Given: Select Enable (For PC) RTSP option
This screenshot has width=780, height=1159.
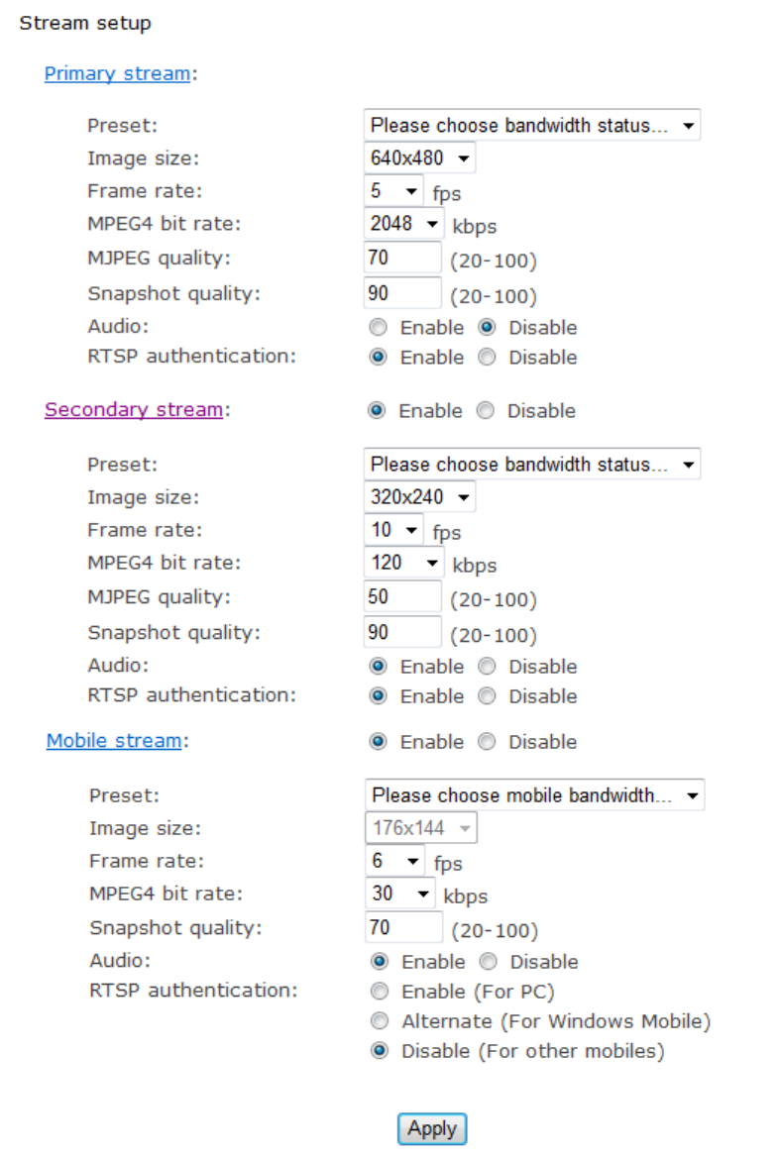Looking at the screenshot, I should tap(378, 992).
